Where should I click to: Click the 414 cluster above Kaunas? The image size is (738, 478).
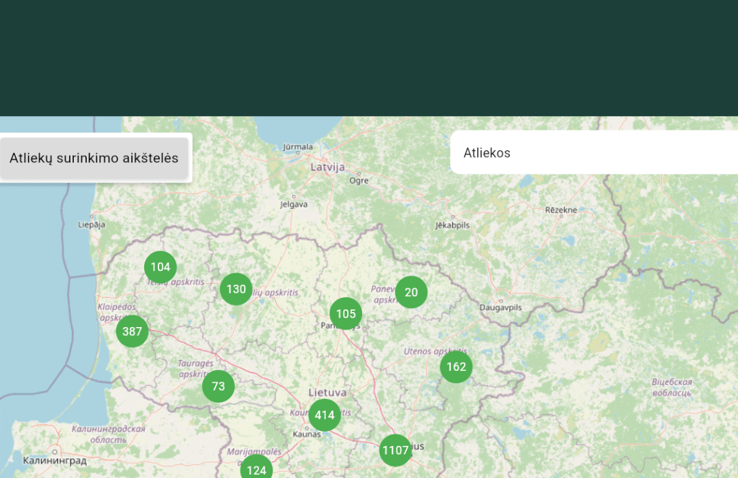coord(325,415)
